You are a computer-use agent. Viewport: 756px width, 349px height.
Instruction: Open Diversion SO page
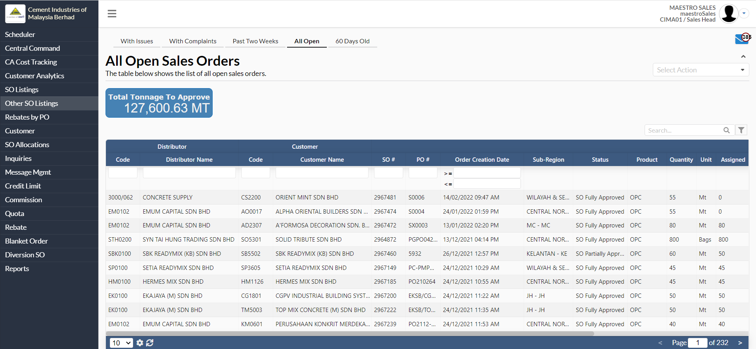pyautogui.click(x=49, y=255)
